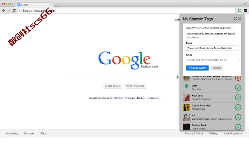Screen dimensions: 249x155
Task: Click I'm Feeling Lucky button
Action: [135, 86]
